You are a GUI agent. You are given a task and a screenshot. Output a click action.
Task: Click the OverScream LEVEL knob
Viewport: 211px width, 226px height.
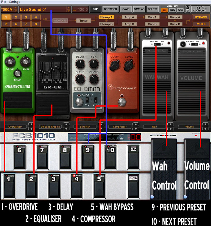[x=25, y=62]
